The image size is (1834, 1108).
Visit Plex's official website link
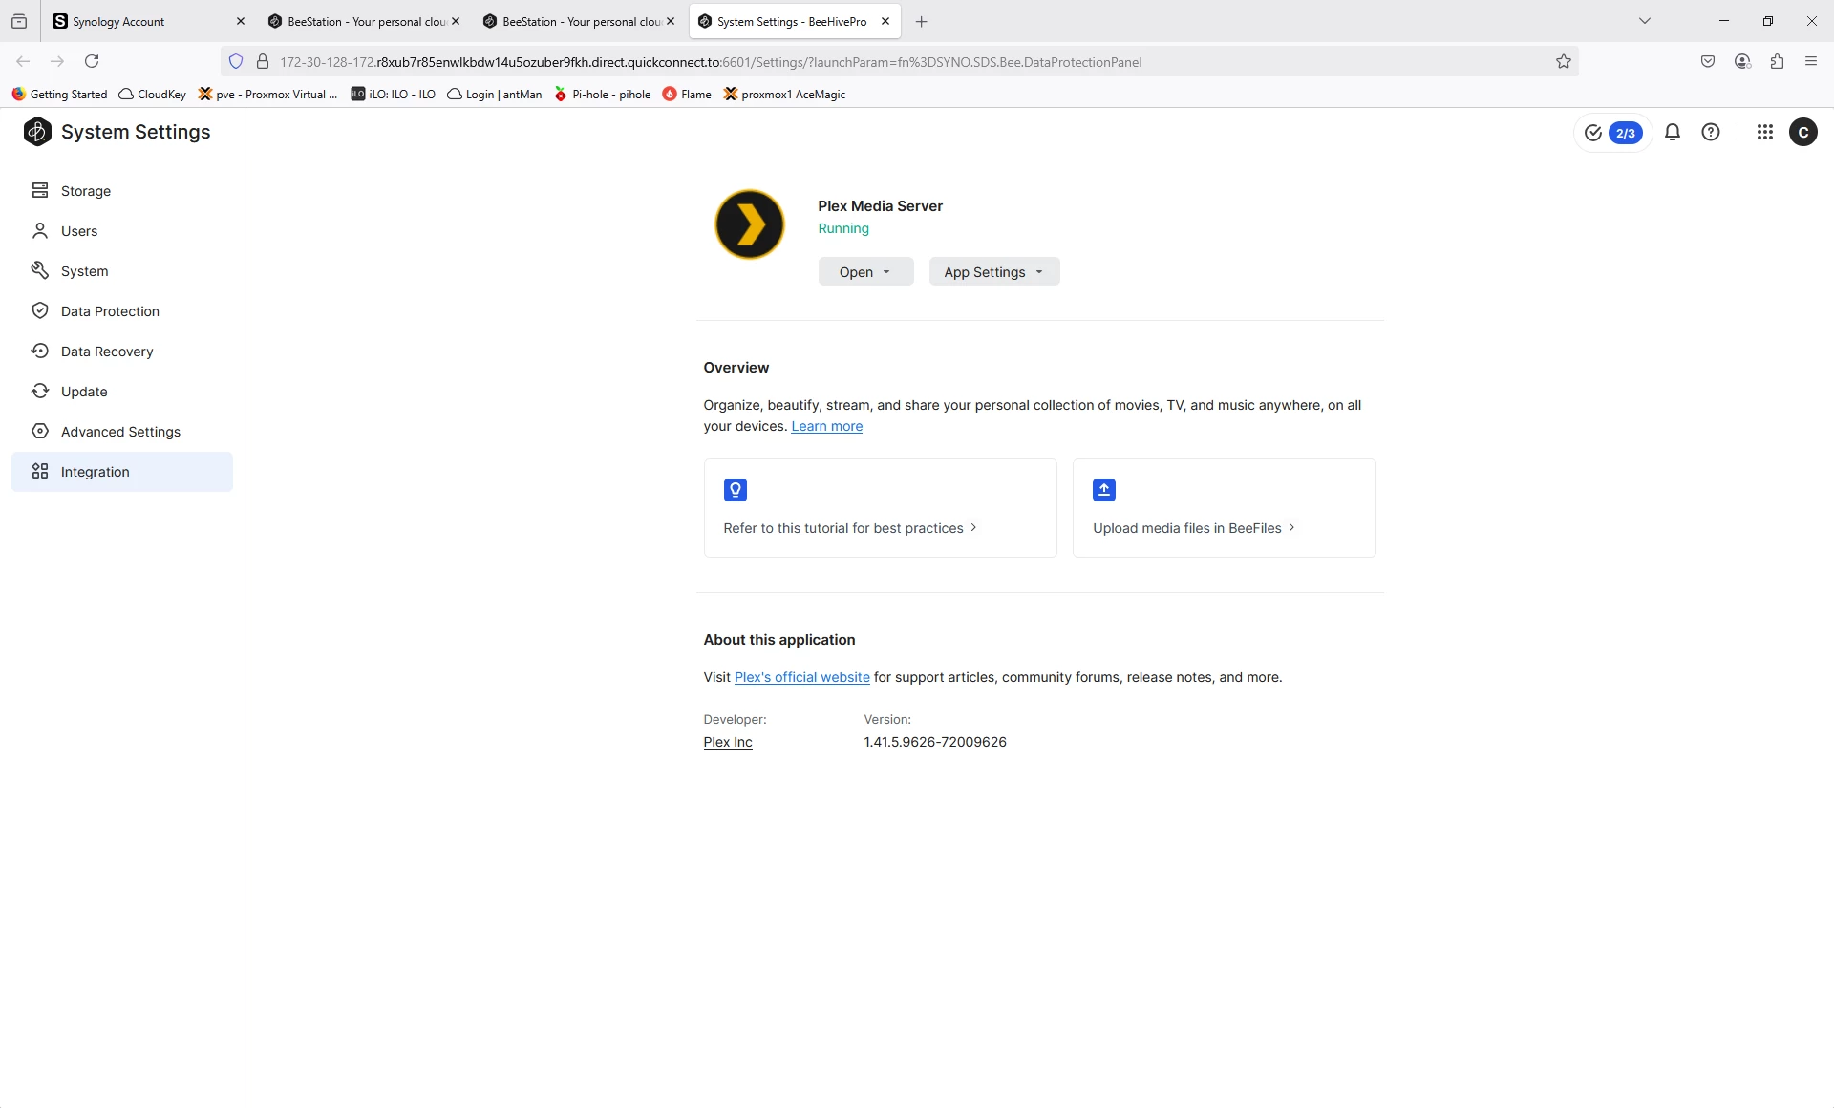coord(801,677)
